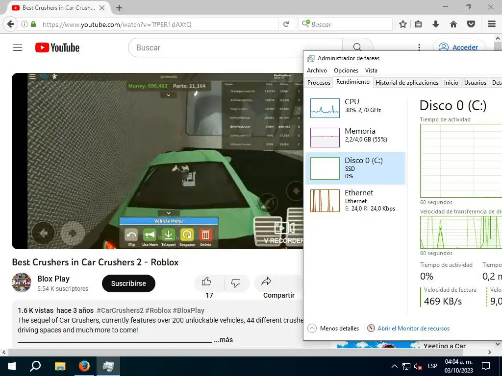Open the Vista menu in Task Manager

click(x=372, y=70)
